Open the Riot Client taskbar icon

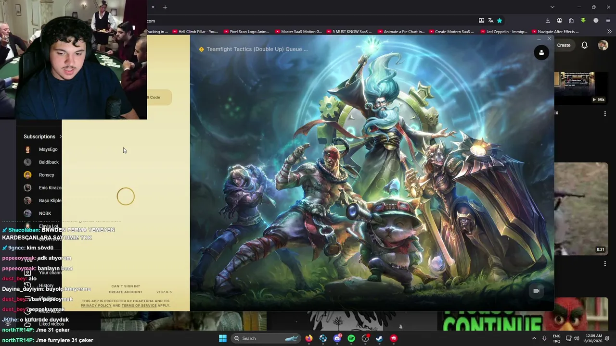click(x=394, y=338)
